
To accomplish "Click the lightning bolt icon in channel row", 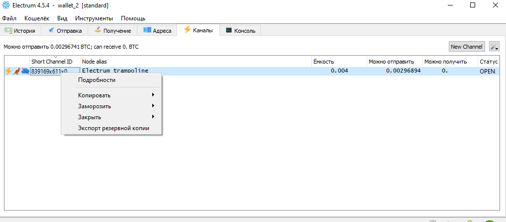I will click(8, 71).
